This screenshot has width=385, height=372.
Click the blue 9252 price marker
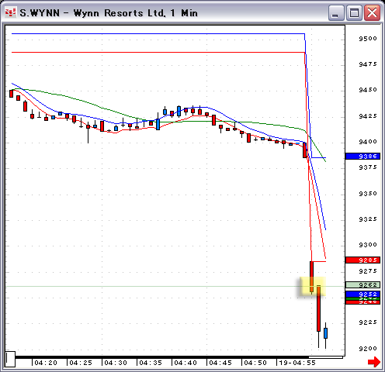[362, 294]
